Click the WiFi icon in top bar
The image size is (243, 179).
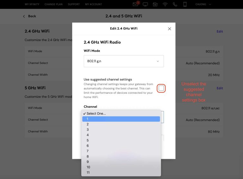click(x=165, y=4)
